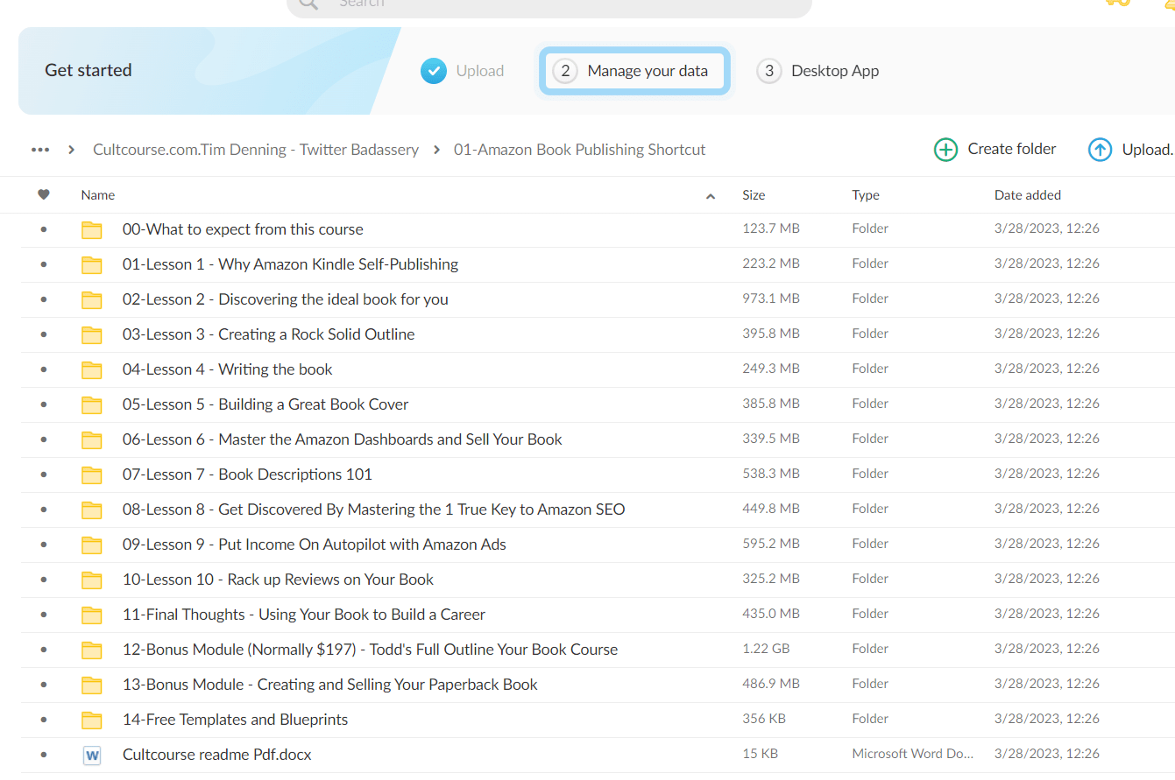The image size is (1175, 780).
Task: Sort by Name column header
Action: pos(98,195)
